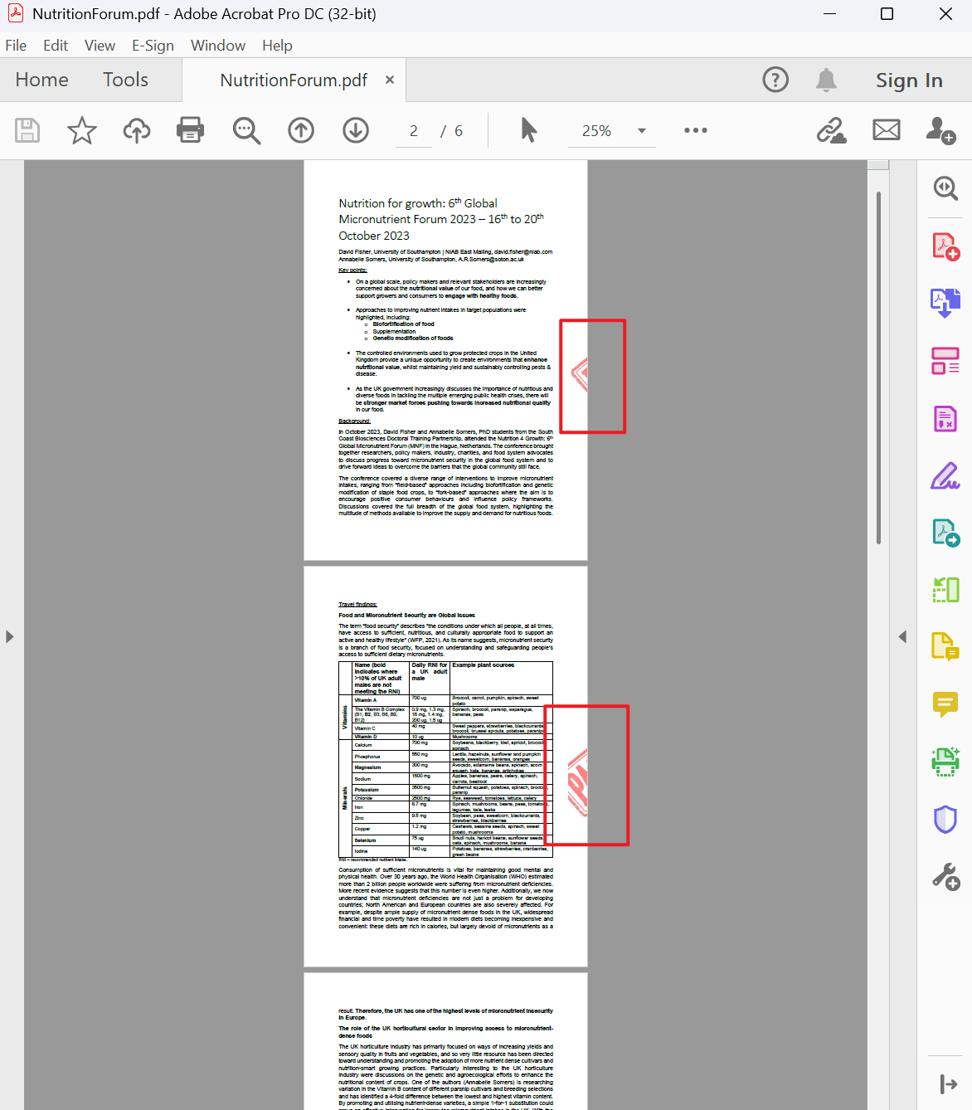
Task: Print the NutritionForum document
Action: point(190,130)
